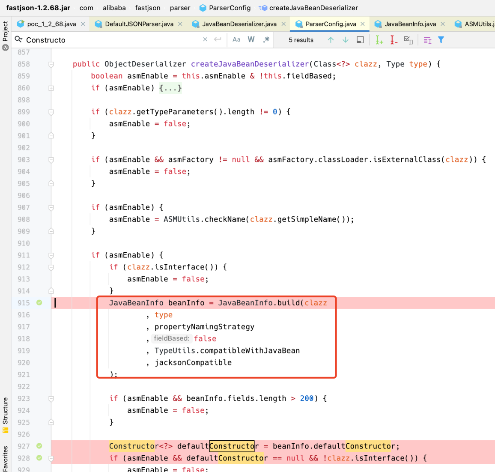
Task: Click 'propertyNamingStrategy' on line 917
Action: [x=204, y=327]
